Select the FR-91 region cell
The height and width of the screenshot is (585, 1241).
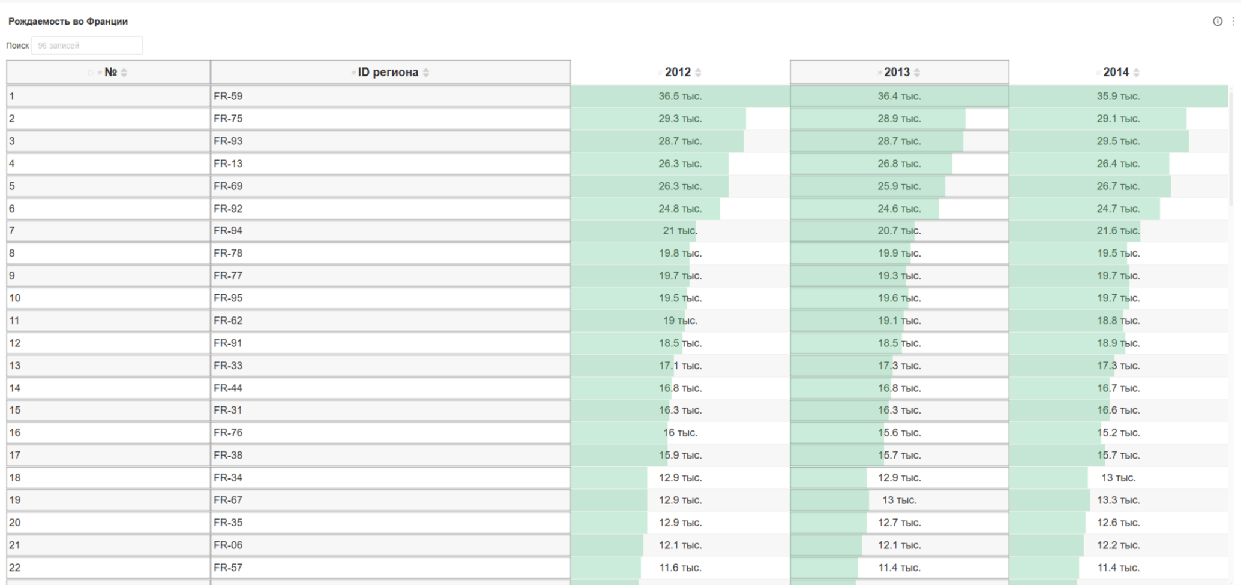391,343
